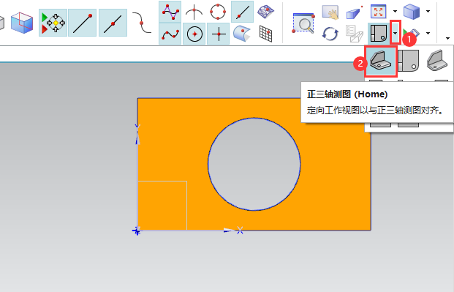Toggle the snap point enable option
Image resolution: width=454 pixels, height=292 pixels.
[53, 23]
